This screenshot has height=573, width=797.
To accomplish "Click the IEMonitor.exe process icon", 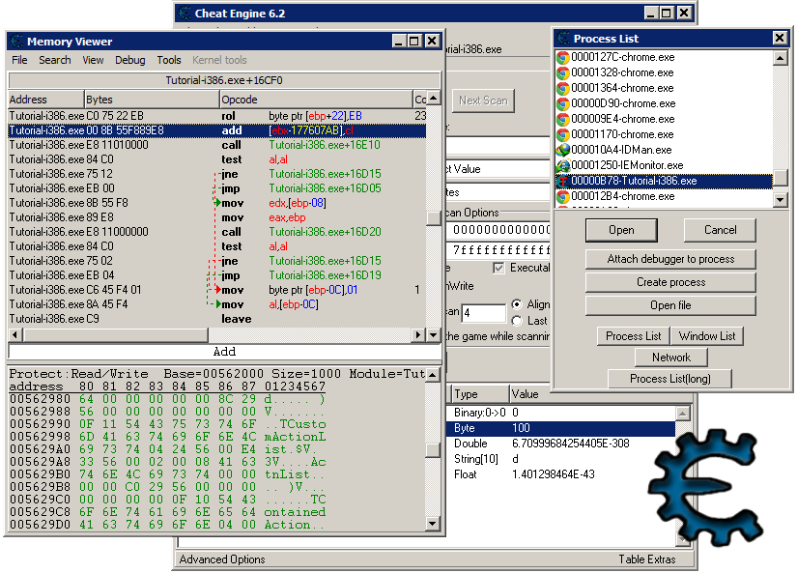I will coord(563,165).
